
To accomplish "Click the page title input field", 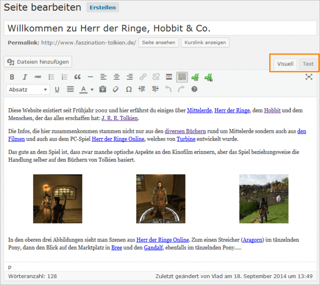I will [160, 29].
